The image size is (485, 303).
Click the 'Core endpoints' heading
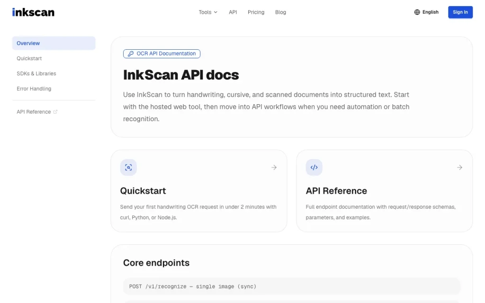pyautogui.click(x=156, y=263)
